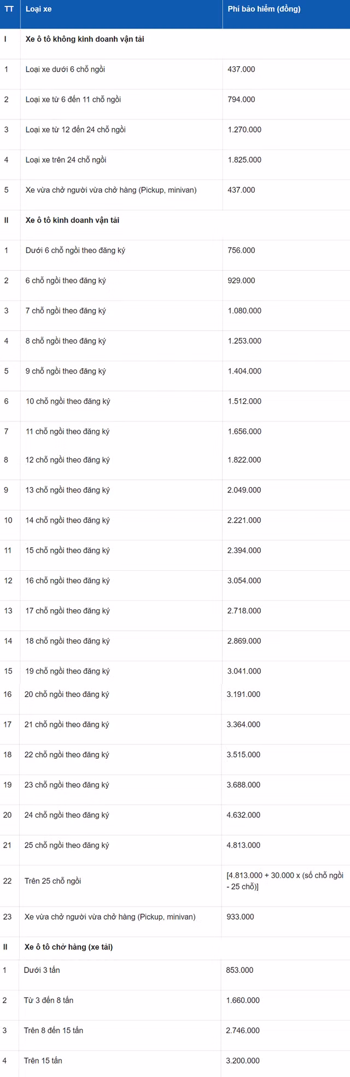Click the 794.000 fee cell
Screen dimensions: 350x1077
coord(241,100)
